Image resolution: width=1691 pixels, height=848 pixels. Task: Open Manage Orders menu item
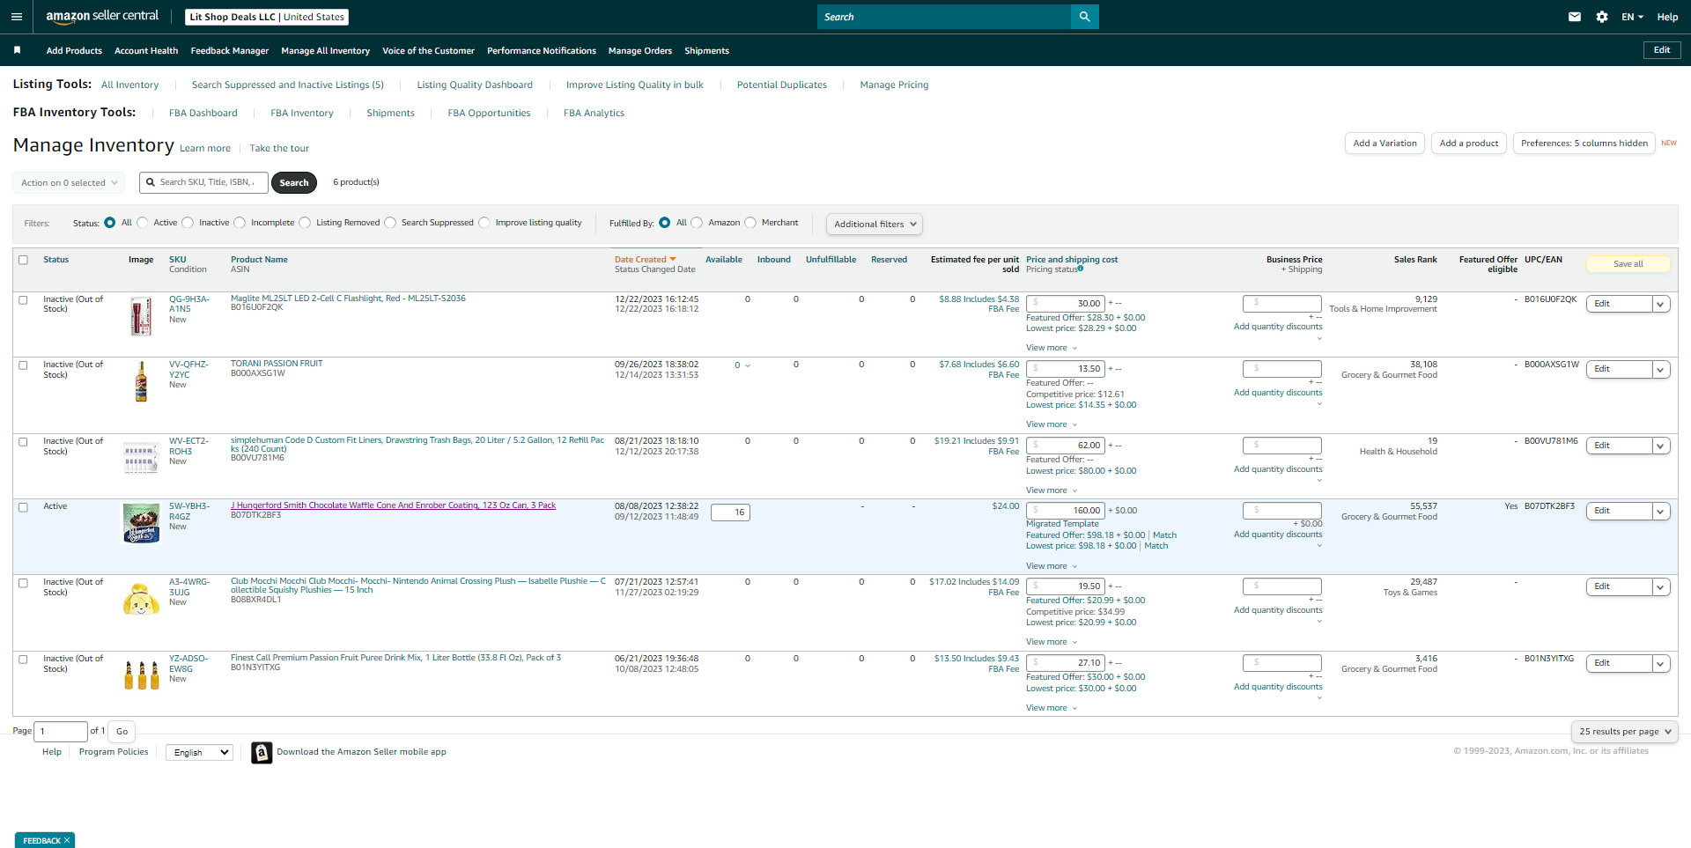[640, 51]
